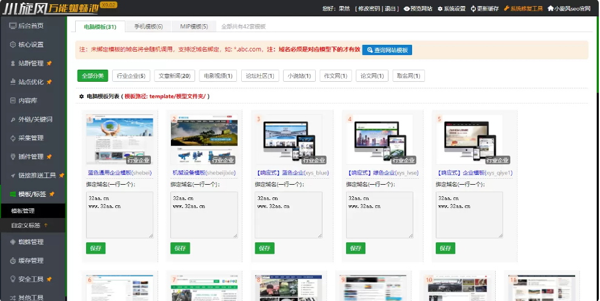Open 机械设备模板 template link
600x301 pixels.
tap(204, 173)
